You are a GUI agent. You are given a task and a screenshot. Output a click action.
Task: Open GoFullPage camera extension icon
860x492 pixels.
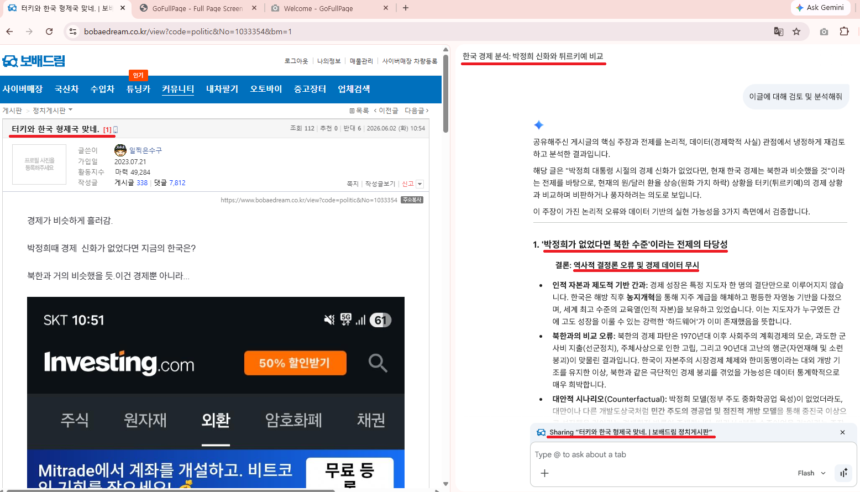824,32
